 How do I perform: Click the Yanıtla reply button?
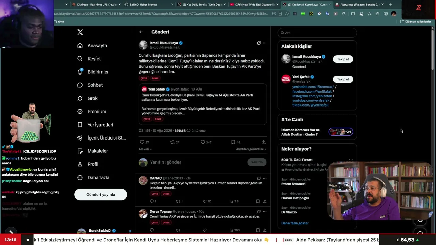[x=257, y=162]
